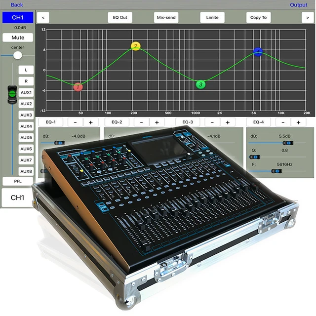Go to next channel with > arrow
The height and width of the screenshot is (316, 316).
pyautogui.click(x=308, y=18)
